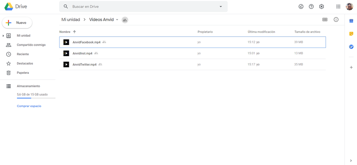
Task: Open Mi unidad in the sidebar
Action: (24, 36)
